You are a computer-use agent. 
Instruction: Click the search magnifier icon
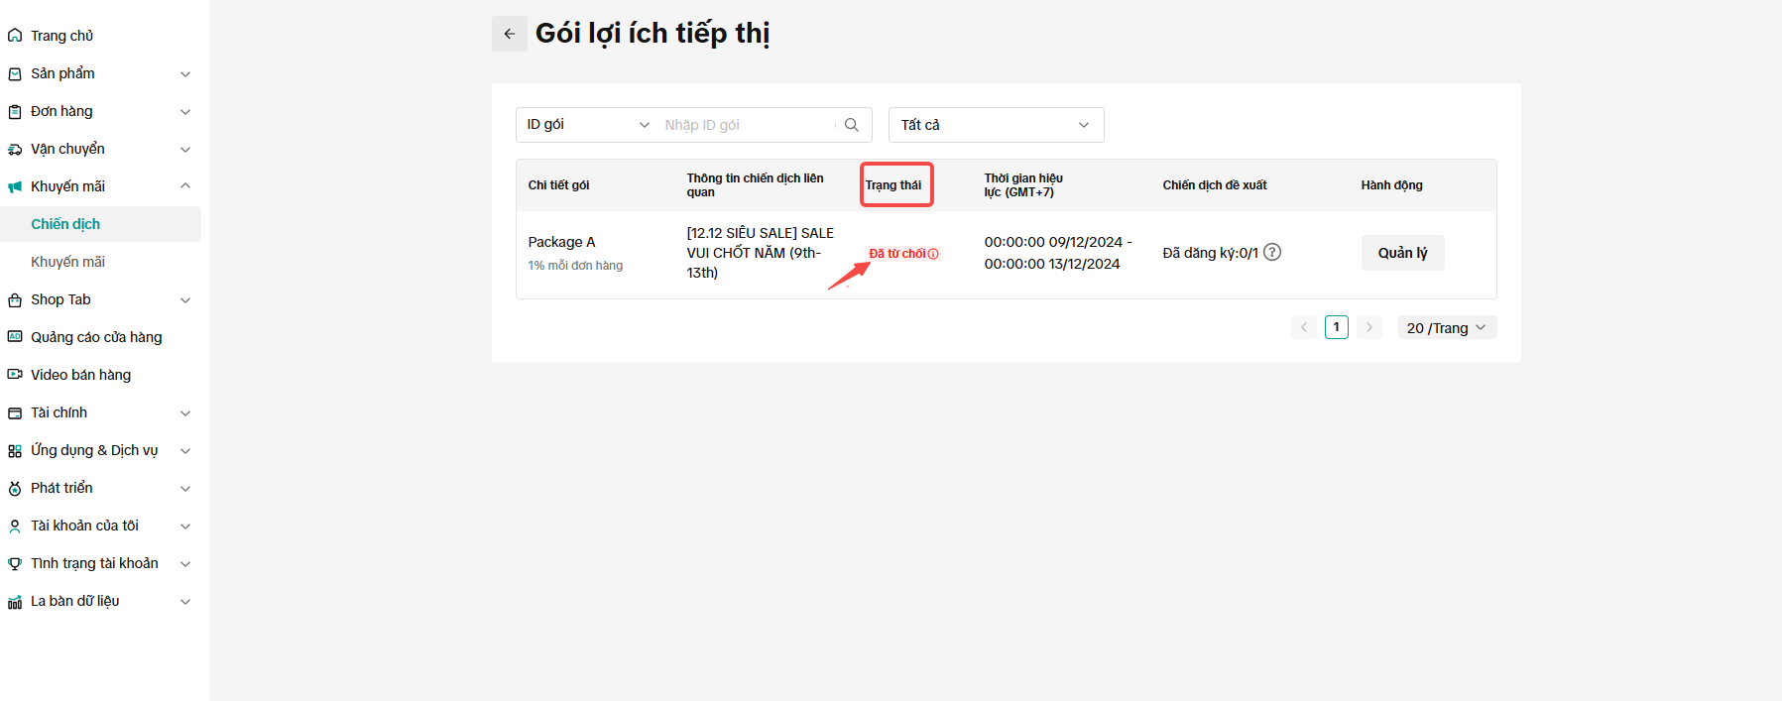(x=851, y=125)
